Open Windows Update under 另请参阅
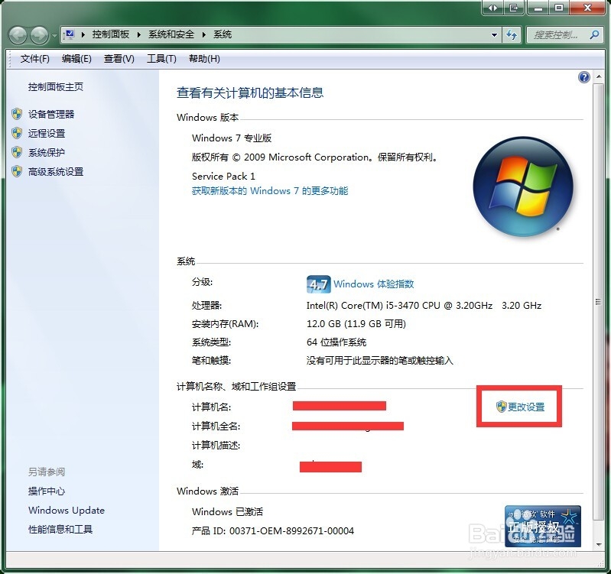This screenshot has height=574, width=611. 67,510
